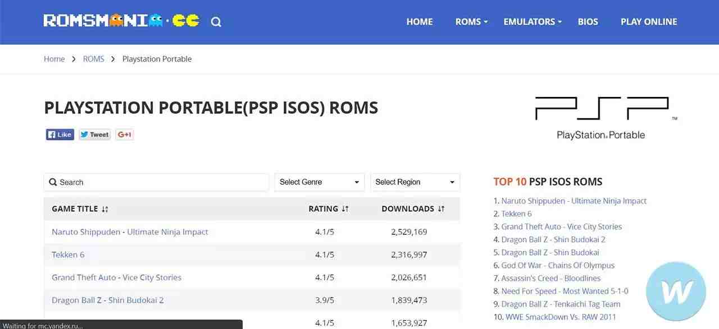This screenshot has width=719, height=329.
Task: Select Top 10 entry Naruto Shippuden
Action: [x=574, y=201]
